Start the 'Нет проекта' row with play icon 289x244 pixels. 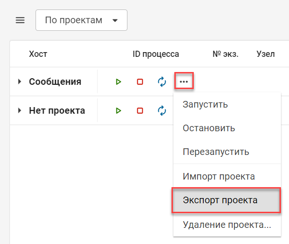118,110
